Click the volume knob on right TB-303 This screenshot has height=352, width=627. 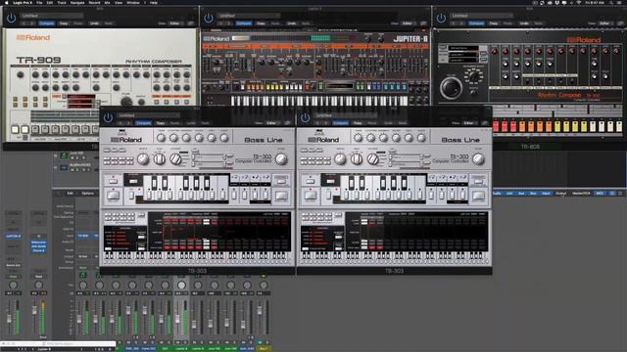478,158
